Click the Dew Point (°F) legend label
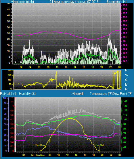The image size is (134, 159). pos(123,94)
